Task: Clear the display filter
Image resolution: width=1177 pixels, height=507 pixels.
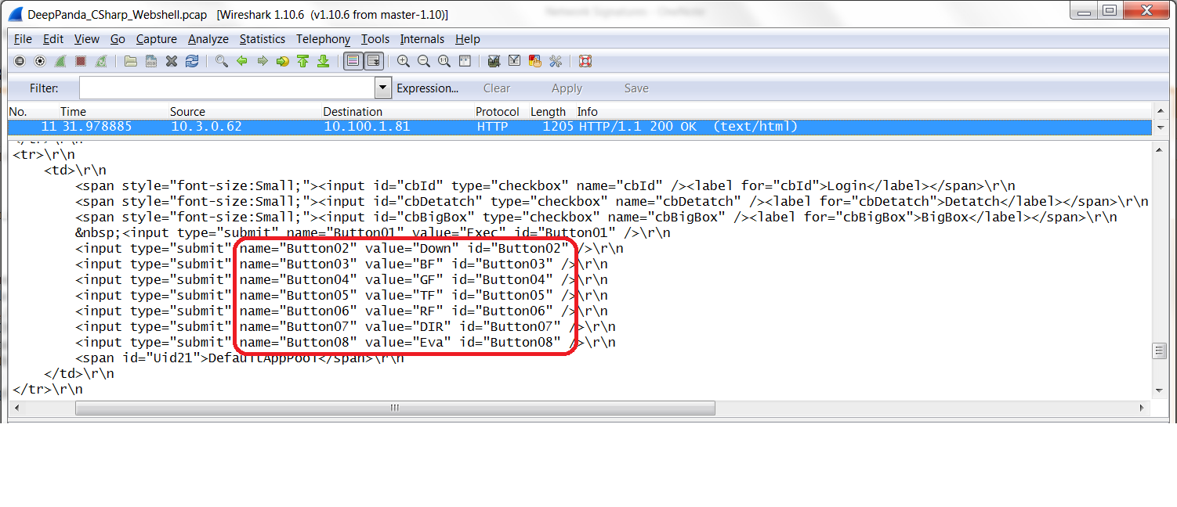Action: click(497, 88)
